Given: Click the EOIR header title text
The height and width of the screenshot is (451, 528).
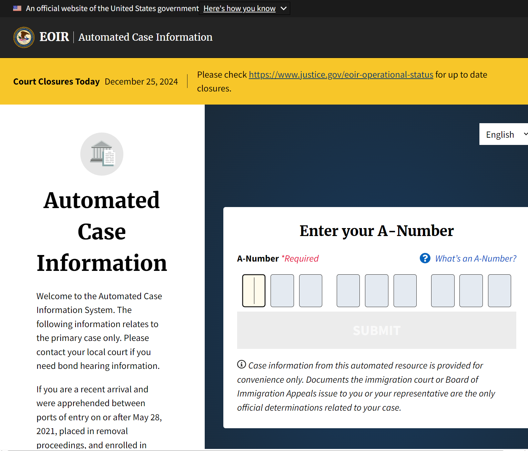Looking at the screenshot, I should click(54, 37).
